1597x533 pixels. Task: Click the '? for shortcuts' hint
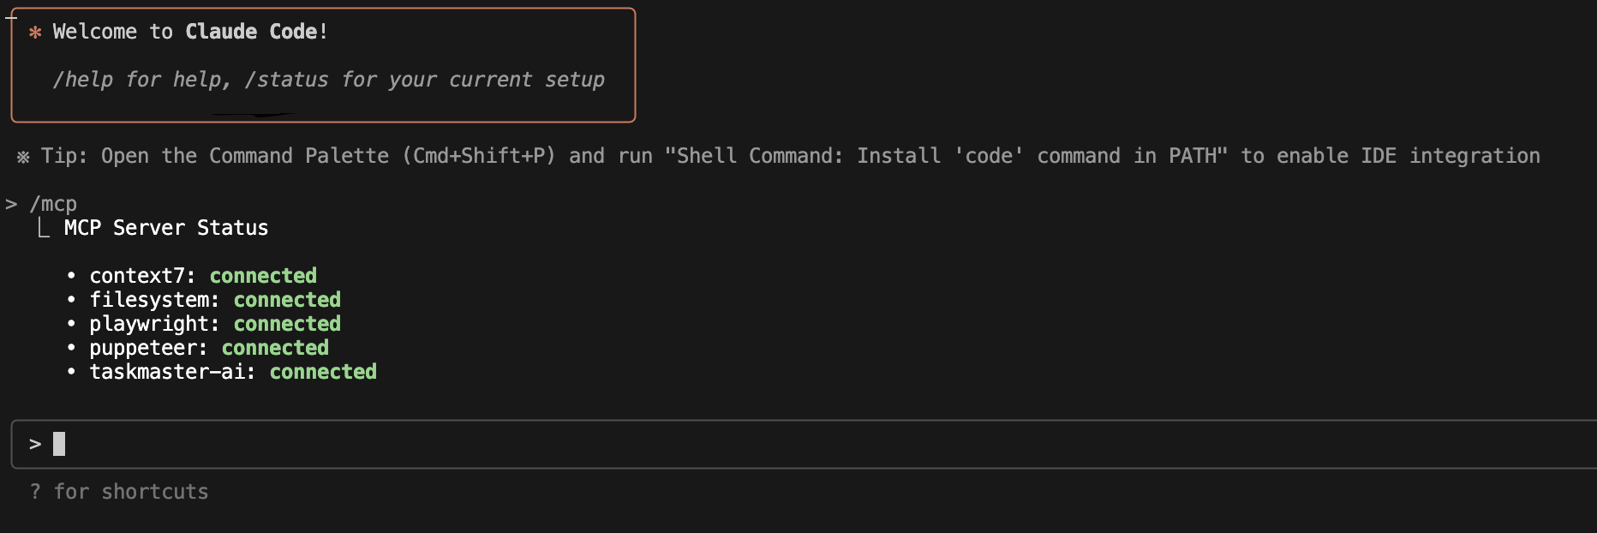(x=119, y=492)
